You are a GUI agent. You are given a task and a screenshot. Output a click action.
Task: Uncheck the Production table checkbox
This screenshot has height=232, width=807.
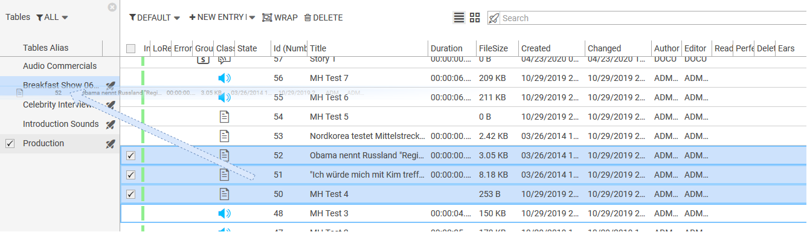(x=10, y=143)
